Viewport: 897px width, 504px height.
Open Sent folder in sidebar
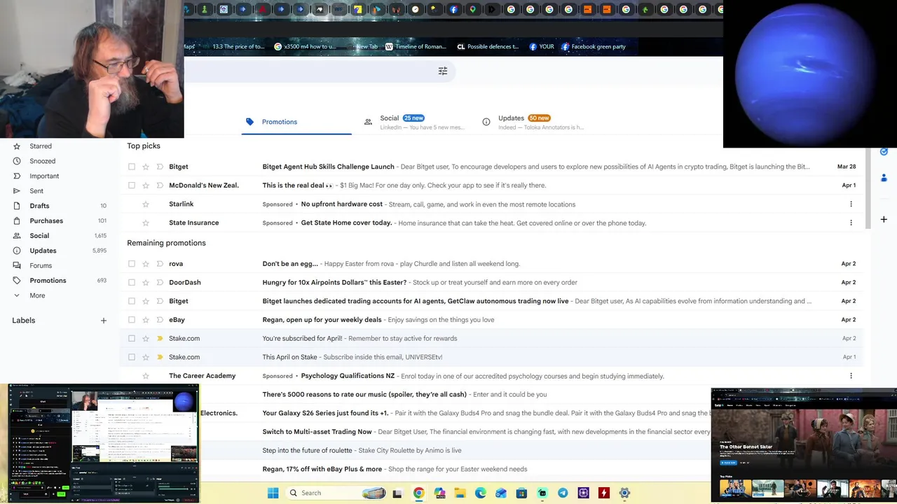coord(36,191)
